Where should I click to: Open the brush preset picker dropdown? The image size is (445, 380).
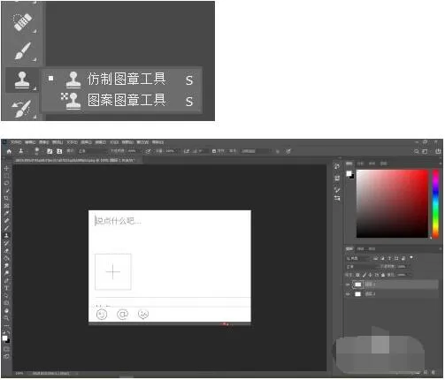36,151
